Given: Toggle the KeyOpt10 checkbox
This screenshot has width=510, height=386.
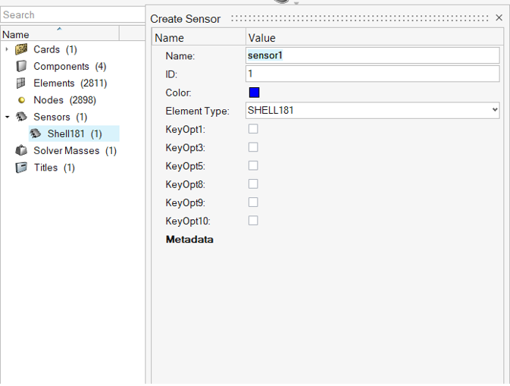Looking at the screenshot, I should tap(253, 221).
